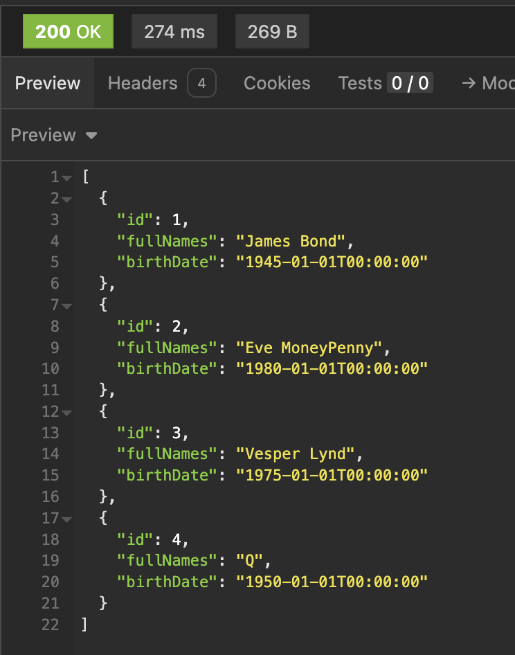Screen dimensions: 515x655
Task: Click the 200 OK status badge
Action: 68,32
